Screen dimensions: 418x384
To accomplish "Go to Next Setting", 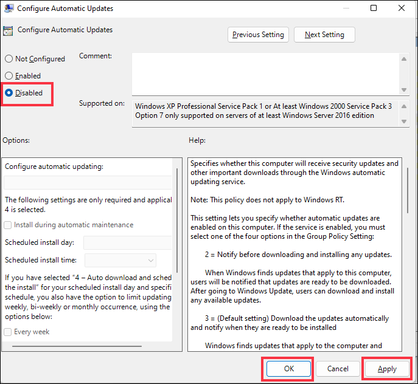I will coord(324,35).
